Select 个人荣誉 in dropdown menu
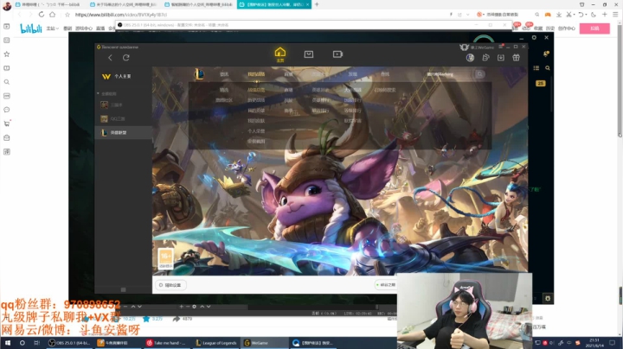 (x=256, y=131)
